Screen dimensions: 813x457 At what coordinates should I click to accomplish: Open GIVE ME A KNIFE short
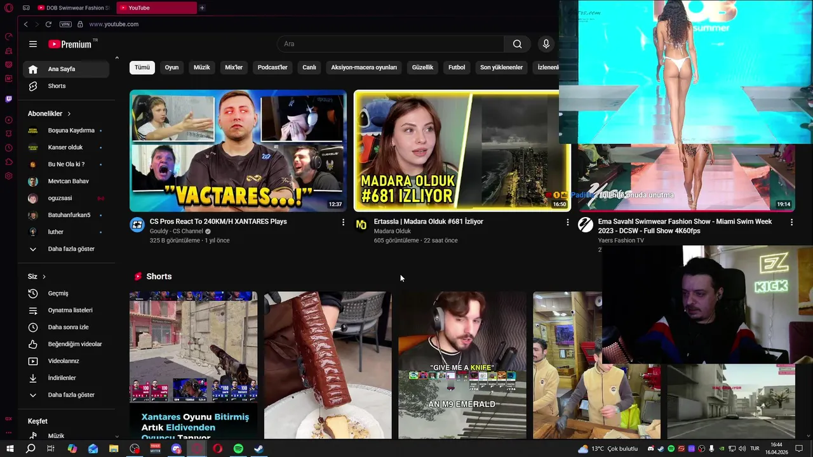(462, 365)
